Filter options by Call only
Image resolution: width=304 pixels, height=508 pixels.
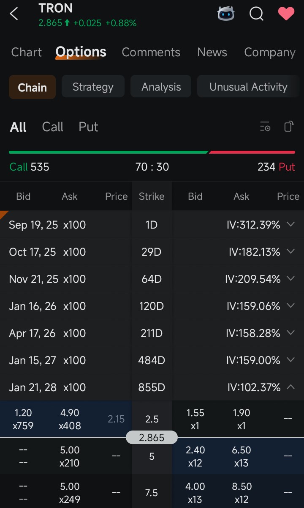(x=53, y=127)
